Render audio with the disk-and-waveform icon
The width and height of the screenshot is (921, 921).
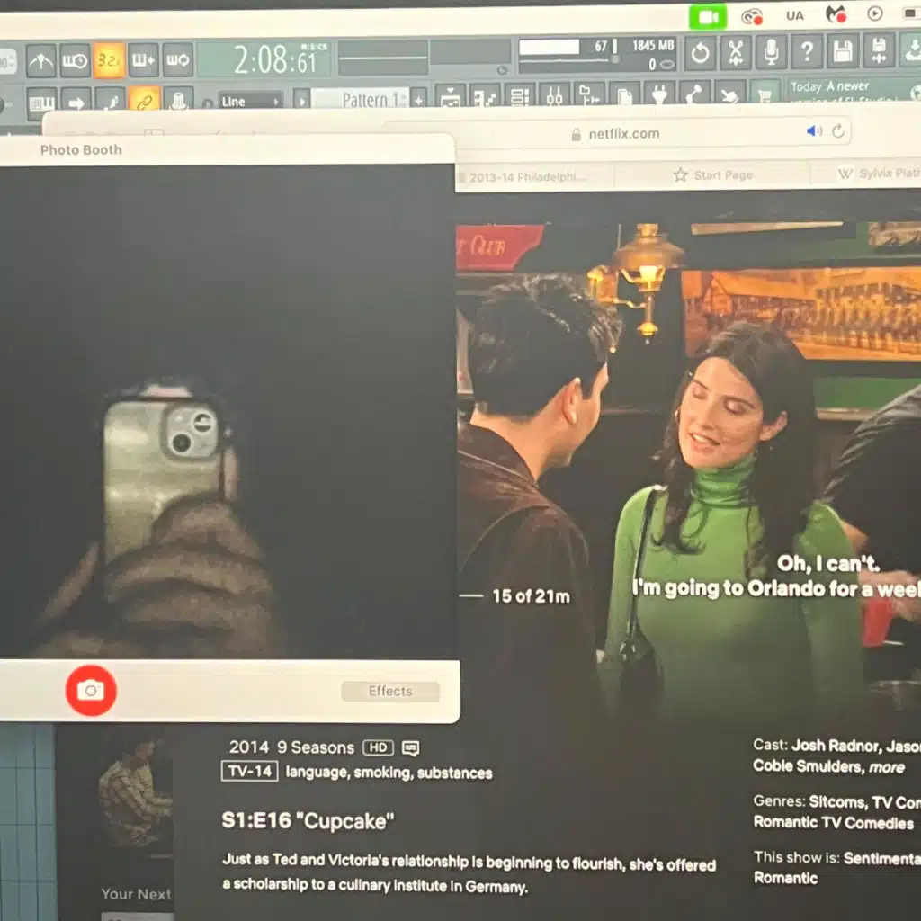pos(879,51)
